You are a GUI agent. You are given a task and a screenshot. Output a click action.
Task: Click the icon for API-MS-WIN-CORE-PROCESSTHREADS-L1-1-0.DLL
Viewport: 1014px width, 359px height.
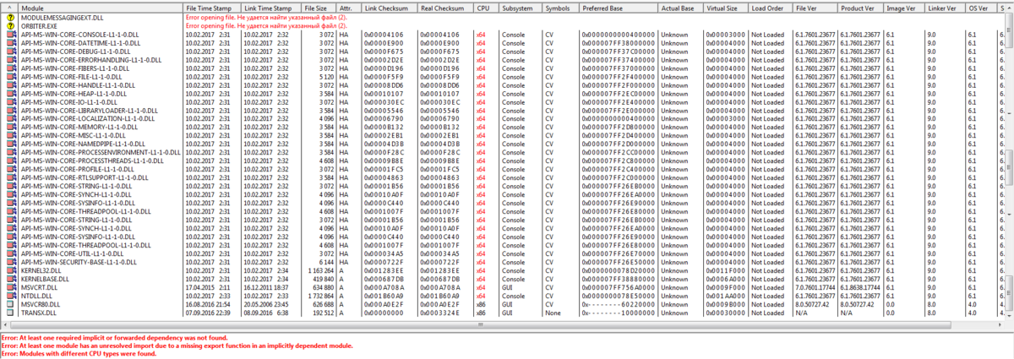tap(11, 161)
